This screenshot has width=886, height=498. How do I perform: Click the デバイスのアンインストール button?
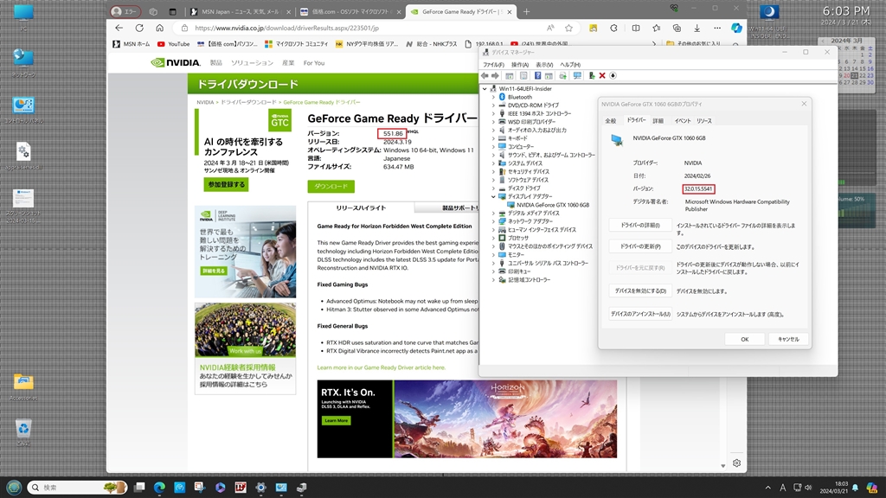pyautogui.click(x=640, y=314)
